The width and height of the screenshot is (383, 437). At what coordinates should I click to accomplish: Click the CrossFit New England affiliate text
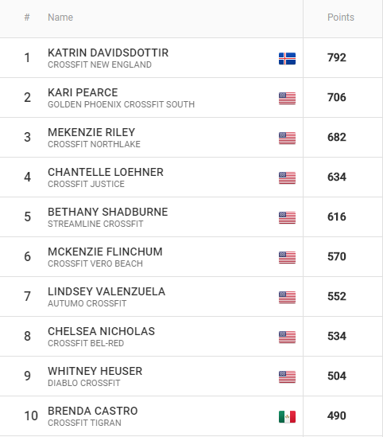click(99, 64)
